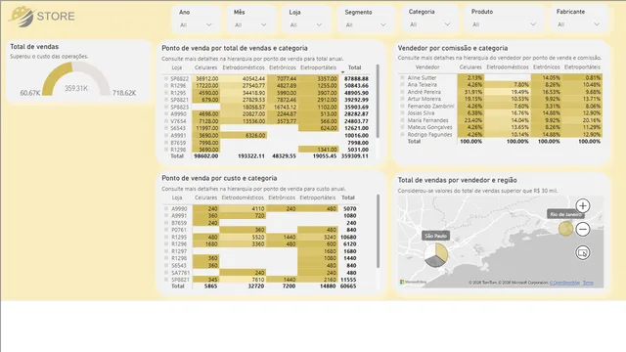The image size is (626, 352).
Task: Select cost total 11555 for SP8821
Action: point(348,280)
